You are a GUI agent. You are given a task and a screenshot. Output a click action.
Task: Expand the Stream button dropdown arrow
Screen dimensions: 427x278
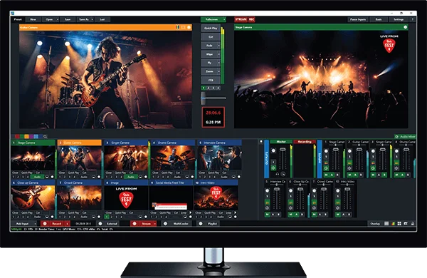click(x=155, y=223)
